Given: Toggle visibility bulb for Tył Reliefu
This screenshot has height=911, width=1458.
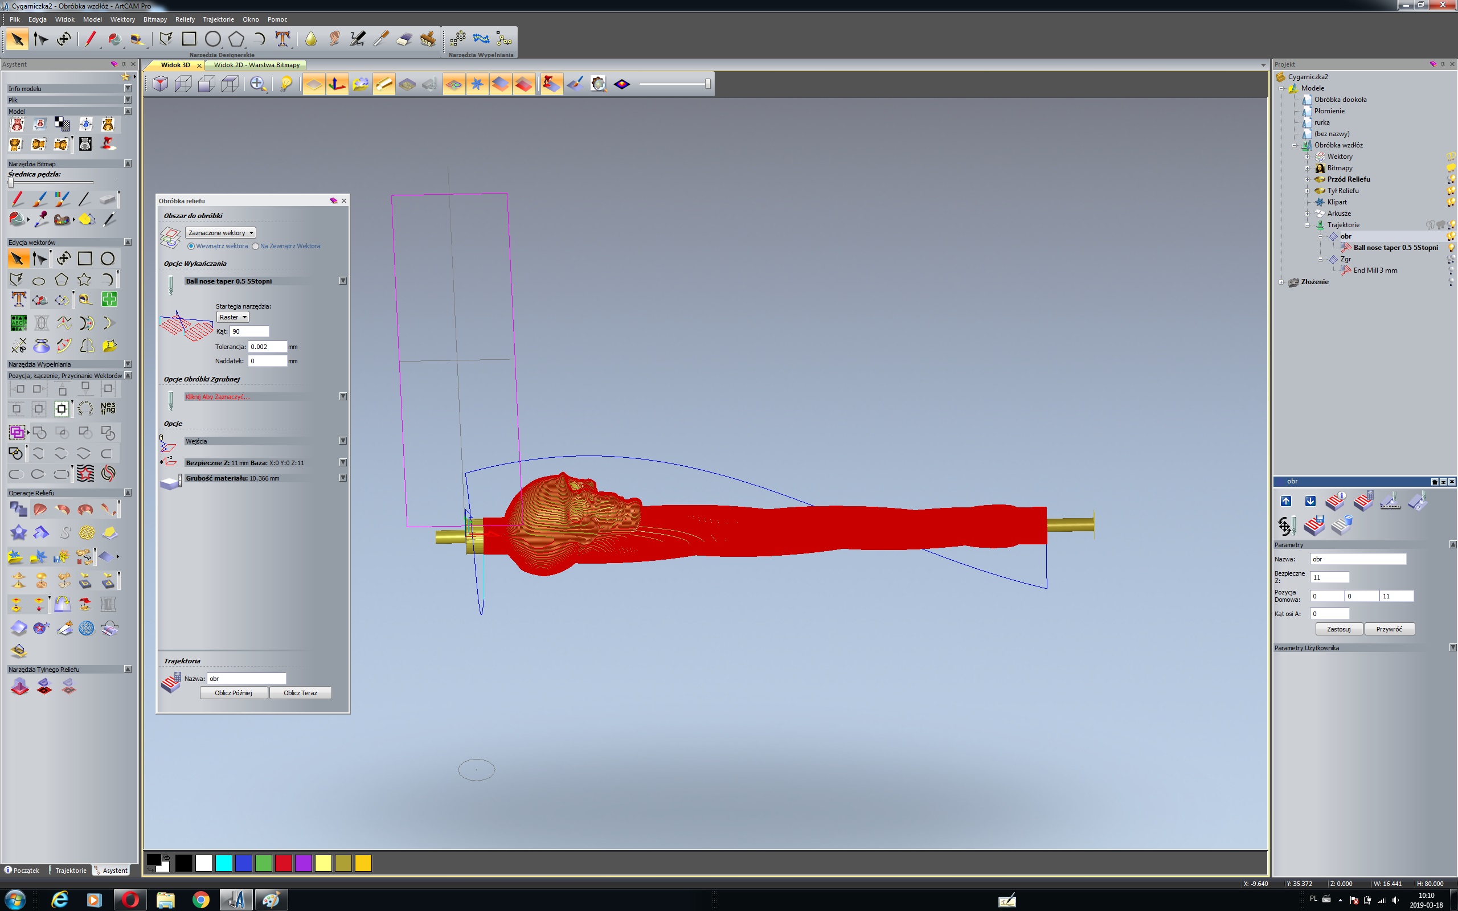Looking at the screenshot, I should pyautogui.click(x=1451, y=191).
